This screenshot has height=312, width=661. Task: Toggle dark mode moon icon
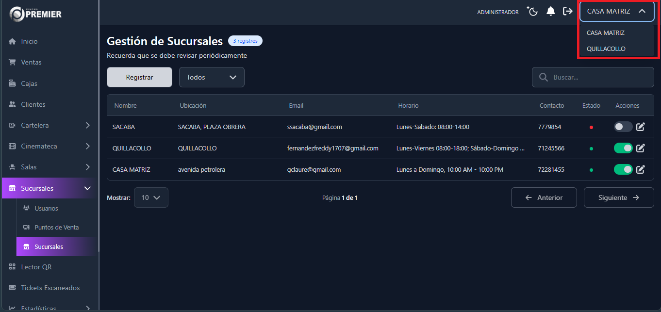click(533, 12)
